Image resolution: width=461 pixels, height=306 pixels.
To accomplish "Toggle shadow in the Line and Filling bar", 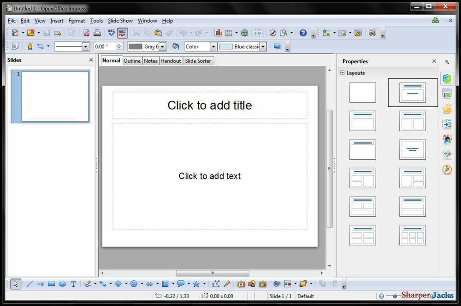I will [277, 46].
